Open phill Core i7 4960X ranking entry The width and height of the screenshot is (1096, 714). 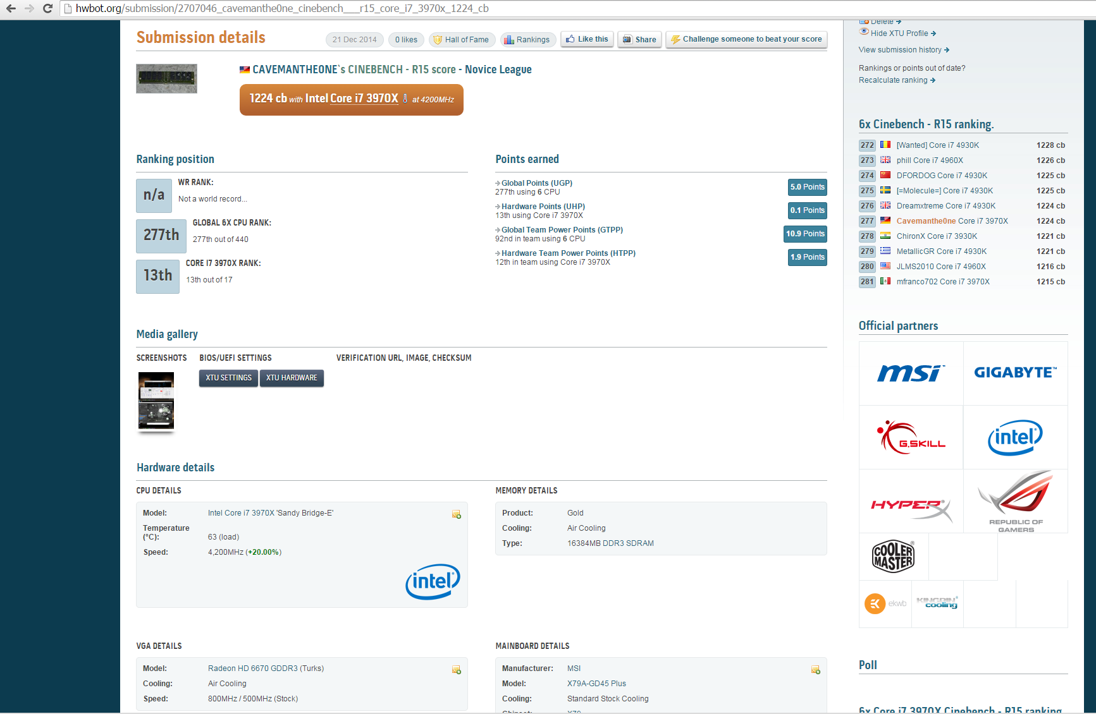pyautogui.click(x=930, y=160)
